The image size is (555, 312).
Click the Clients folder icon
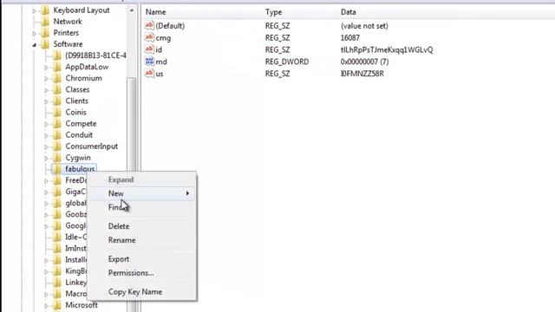click(x=57, y=101)
